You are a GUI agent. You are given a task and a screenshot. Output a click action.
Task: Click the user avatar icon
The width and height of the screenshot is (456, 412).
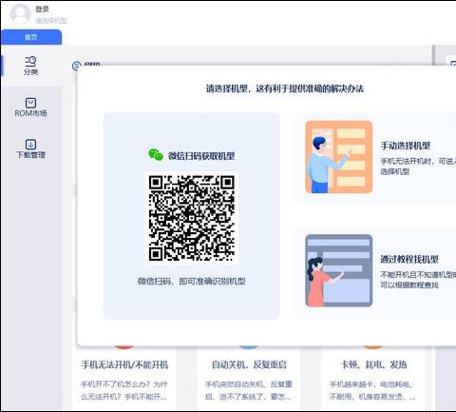click(x=20, y=13)
